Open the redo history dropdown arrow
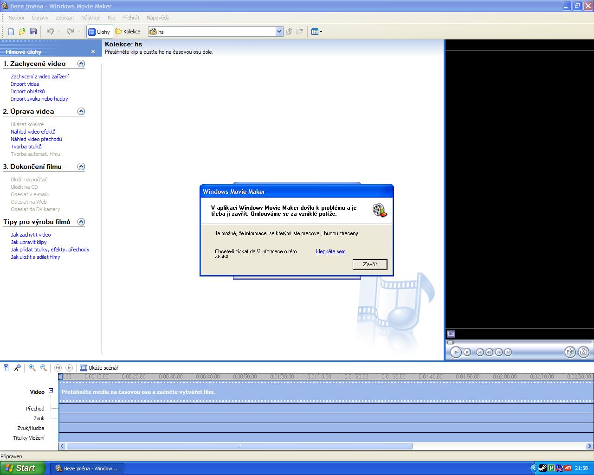 pos(79,32)
